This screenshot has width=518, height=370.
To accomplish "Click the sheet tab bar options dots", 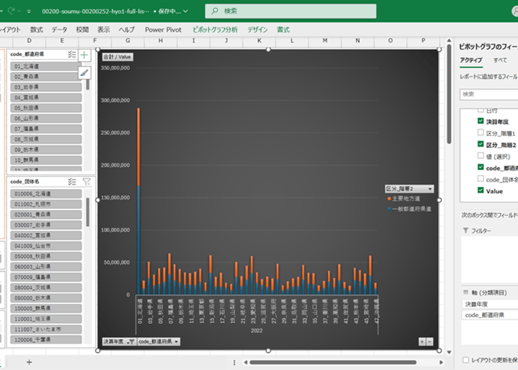I will [x=234, y=362].
